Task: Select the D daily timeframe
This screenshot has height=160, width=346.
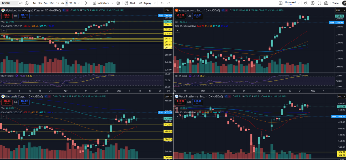Action: tap(67, 3)
